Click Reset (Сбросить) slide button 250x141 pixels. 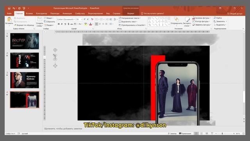click(50, 22)
